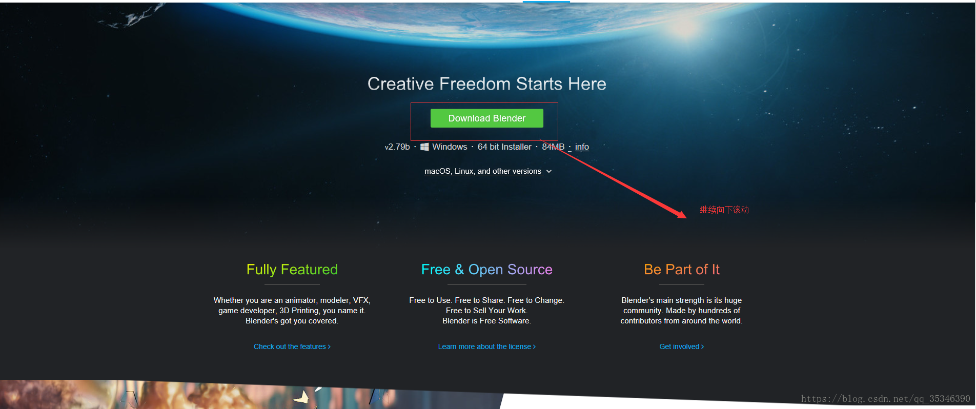Click the artwork thumbnail at page bottom

pyautogui.click(x=251, y=395)
